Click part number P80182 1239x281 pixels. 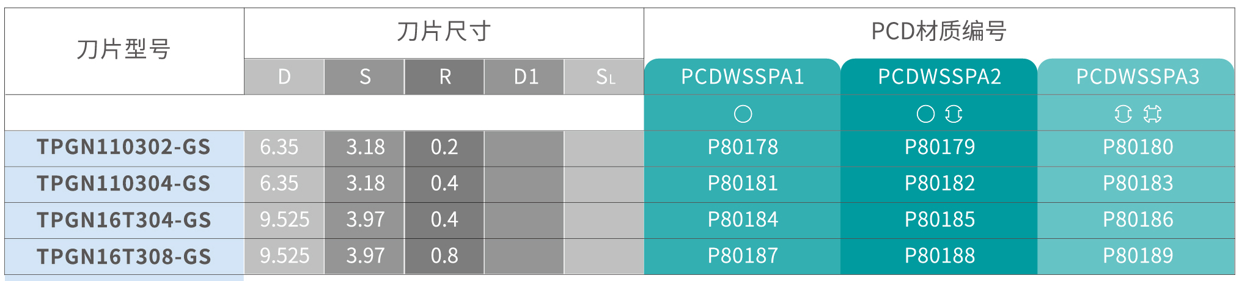(x=939, y=183)
